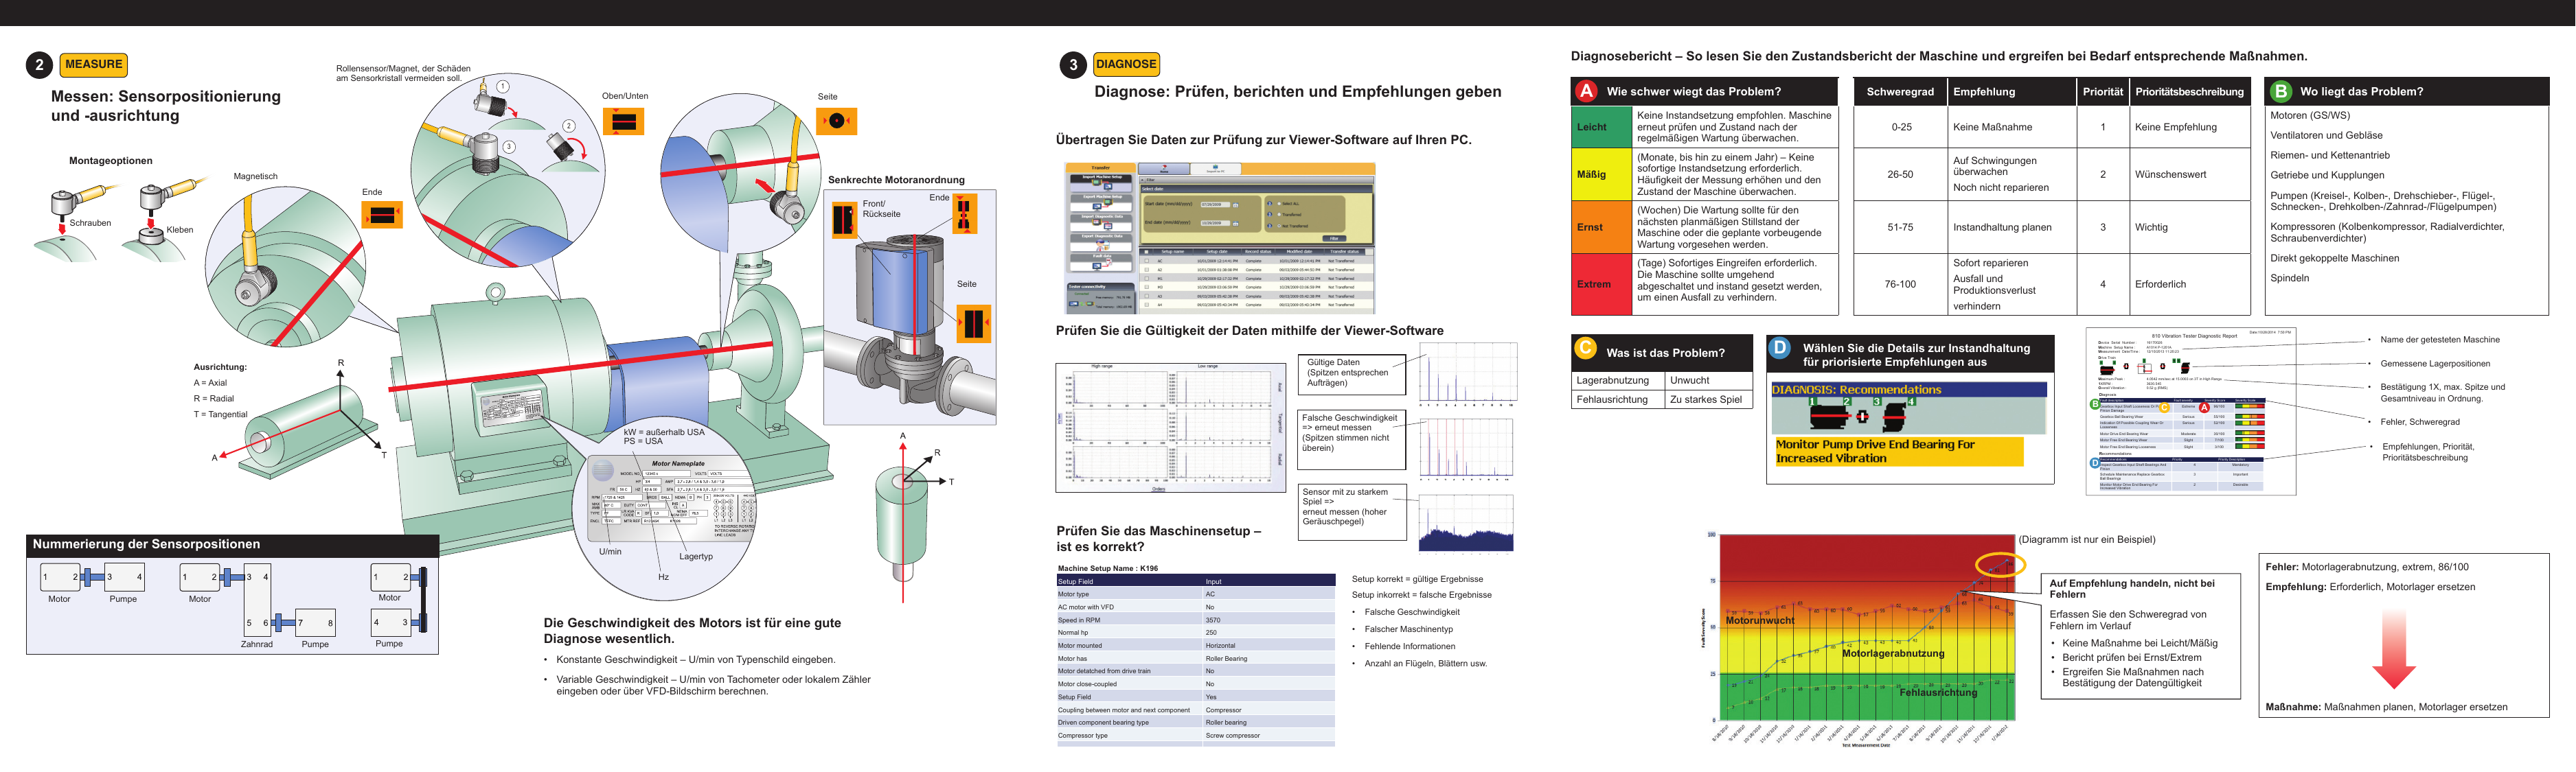This screenshot has height=772, width=2576.
Task: Click the Motor-Zahnrad-Pumpe sensor numbering diagram
Action: [x=257, y=605]
